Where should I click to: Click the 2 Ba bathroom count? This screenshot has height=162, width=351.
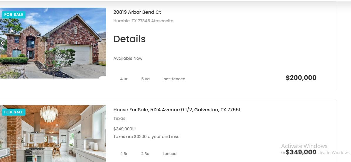(145, 154)
